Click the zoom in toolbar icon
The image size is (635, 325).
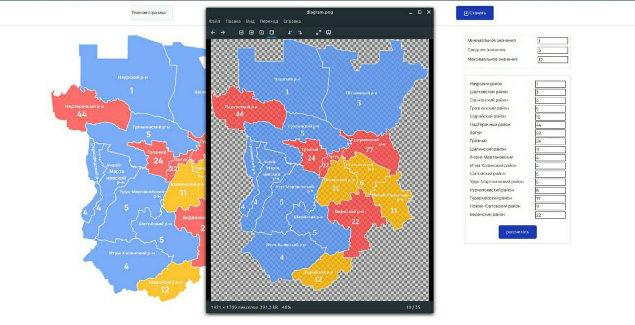click(x=251, y=32)
